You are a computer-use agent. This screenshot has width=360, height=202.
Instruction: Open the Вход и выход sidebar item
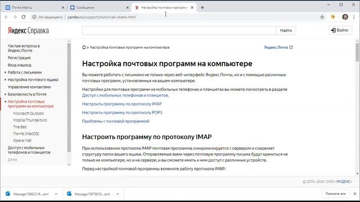[20, 65]
